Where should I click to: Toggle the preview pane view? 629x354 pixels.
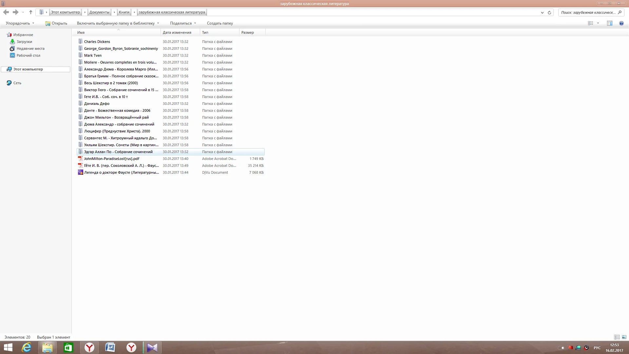(609, 23)
